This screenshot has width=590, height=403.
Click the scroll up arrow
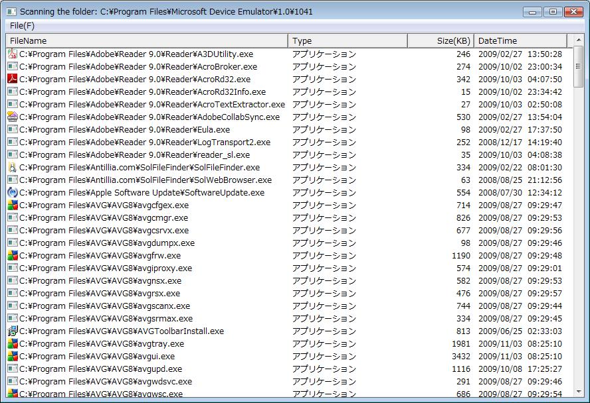point(579,40)
